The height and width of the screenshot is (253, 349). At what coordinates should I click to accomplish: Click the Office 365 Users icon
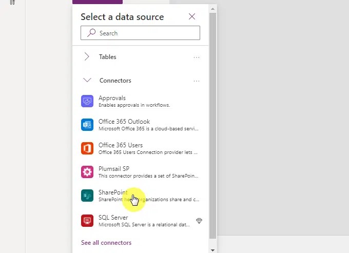click(87, 148)
